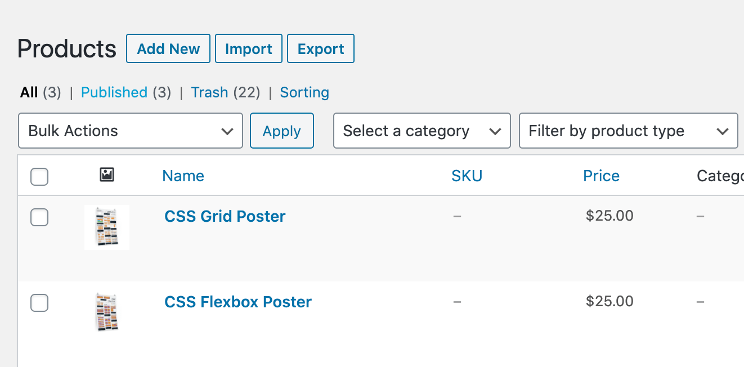The width and height of the screenshot is (744, 367).
Task: Sort products by the Name column
Action: (x=183, y=176)
